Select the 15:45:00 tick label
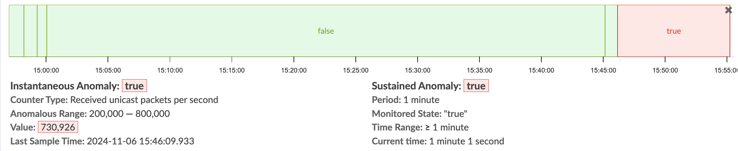 click(603, 70)
